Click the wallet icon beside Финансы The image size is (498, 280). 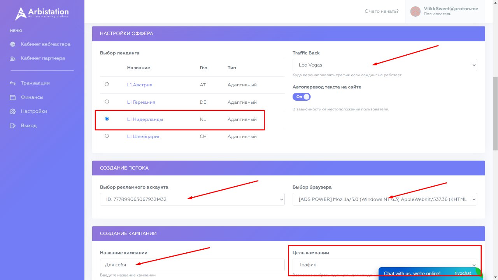pos(13,97)
